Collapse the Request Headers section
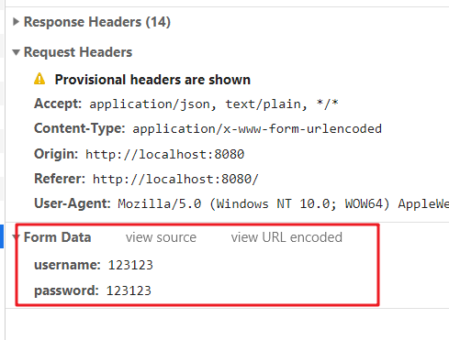Image resolution: width=449 pixels, height=340 pixels. coord(16,52)
